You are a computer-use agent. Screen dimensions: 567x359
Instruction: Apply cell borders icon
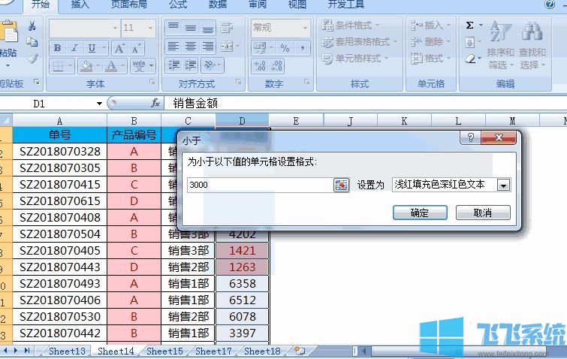coord(59,66)
